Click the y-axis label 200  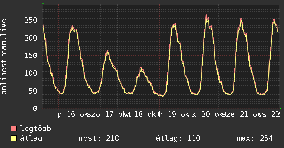click(x=31, y=38)
